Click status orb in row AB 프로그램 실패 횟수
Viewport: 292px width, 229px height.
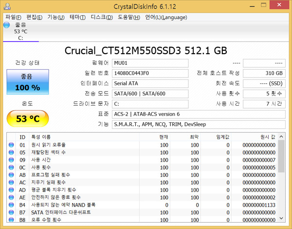[11, 175]
